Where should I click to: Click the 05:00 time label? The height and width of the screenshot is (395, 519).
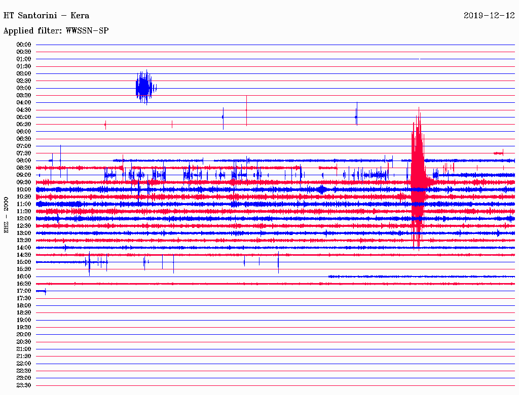(x=24, y=117)
